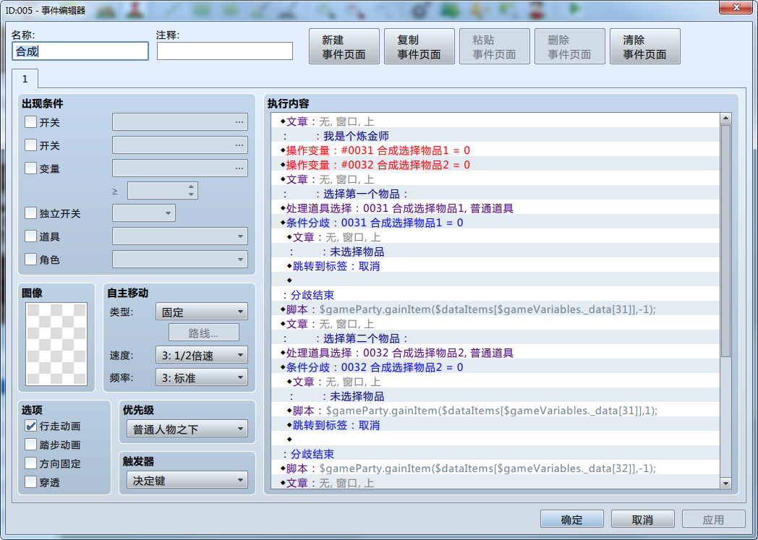The width and height of the screenshot is (758, 540).
Task: Select 操作变量 #0031 合成选择物品1 line
Action: [x=495, y=150]
